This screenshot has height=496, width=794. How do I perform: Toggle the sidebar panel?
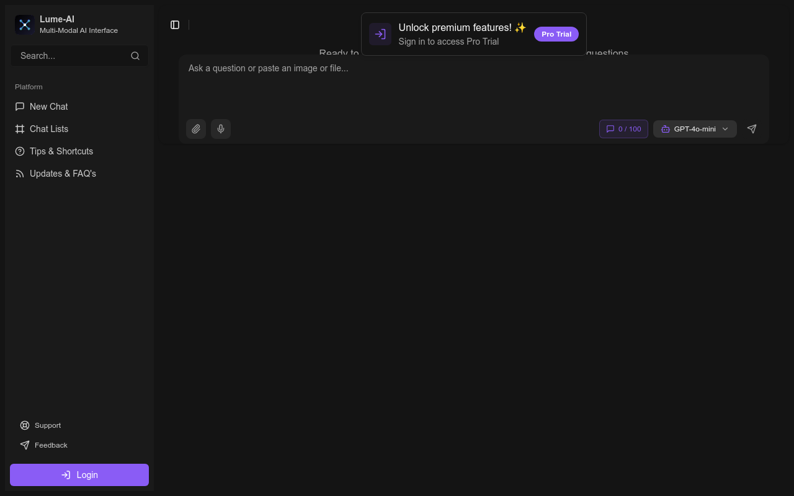click(x=175, y=25)
